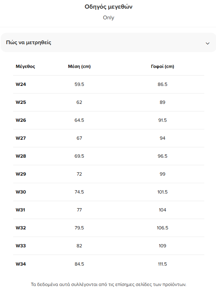Click the 111.5 hip value for W34

pyautogui.click(x=163, y=264)
